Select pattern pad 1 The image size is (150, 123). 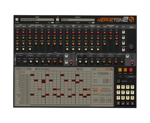118,87
